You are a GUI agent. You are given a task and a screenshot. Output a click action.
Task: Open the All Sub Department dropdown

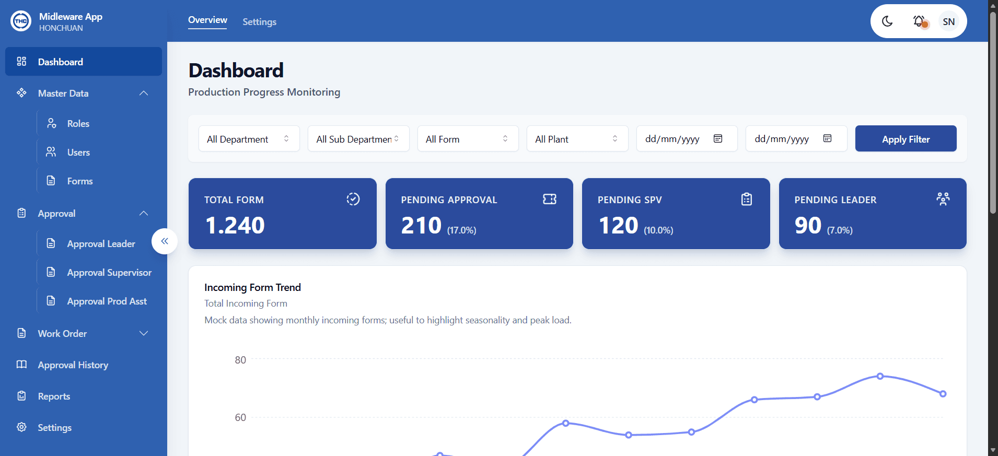point(358,138)
